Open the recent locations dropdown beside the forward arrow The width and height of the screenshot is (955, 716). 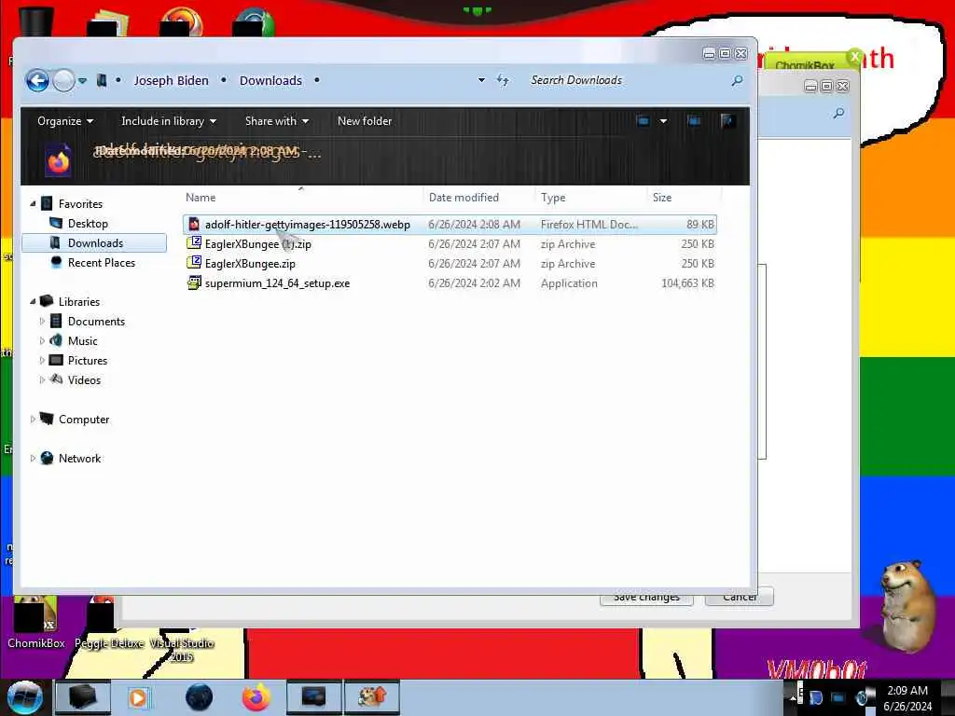82,80
